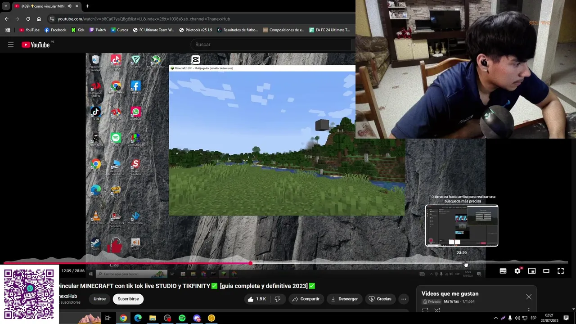Switch the ESP keyboard language indicator
Viewport: 576px width, 324px height.
click(533, 318)
